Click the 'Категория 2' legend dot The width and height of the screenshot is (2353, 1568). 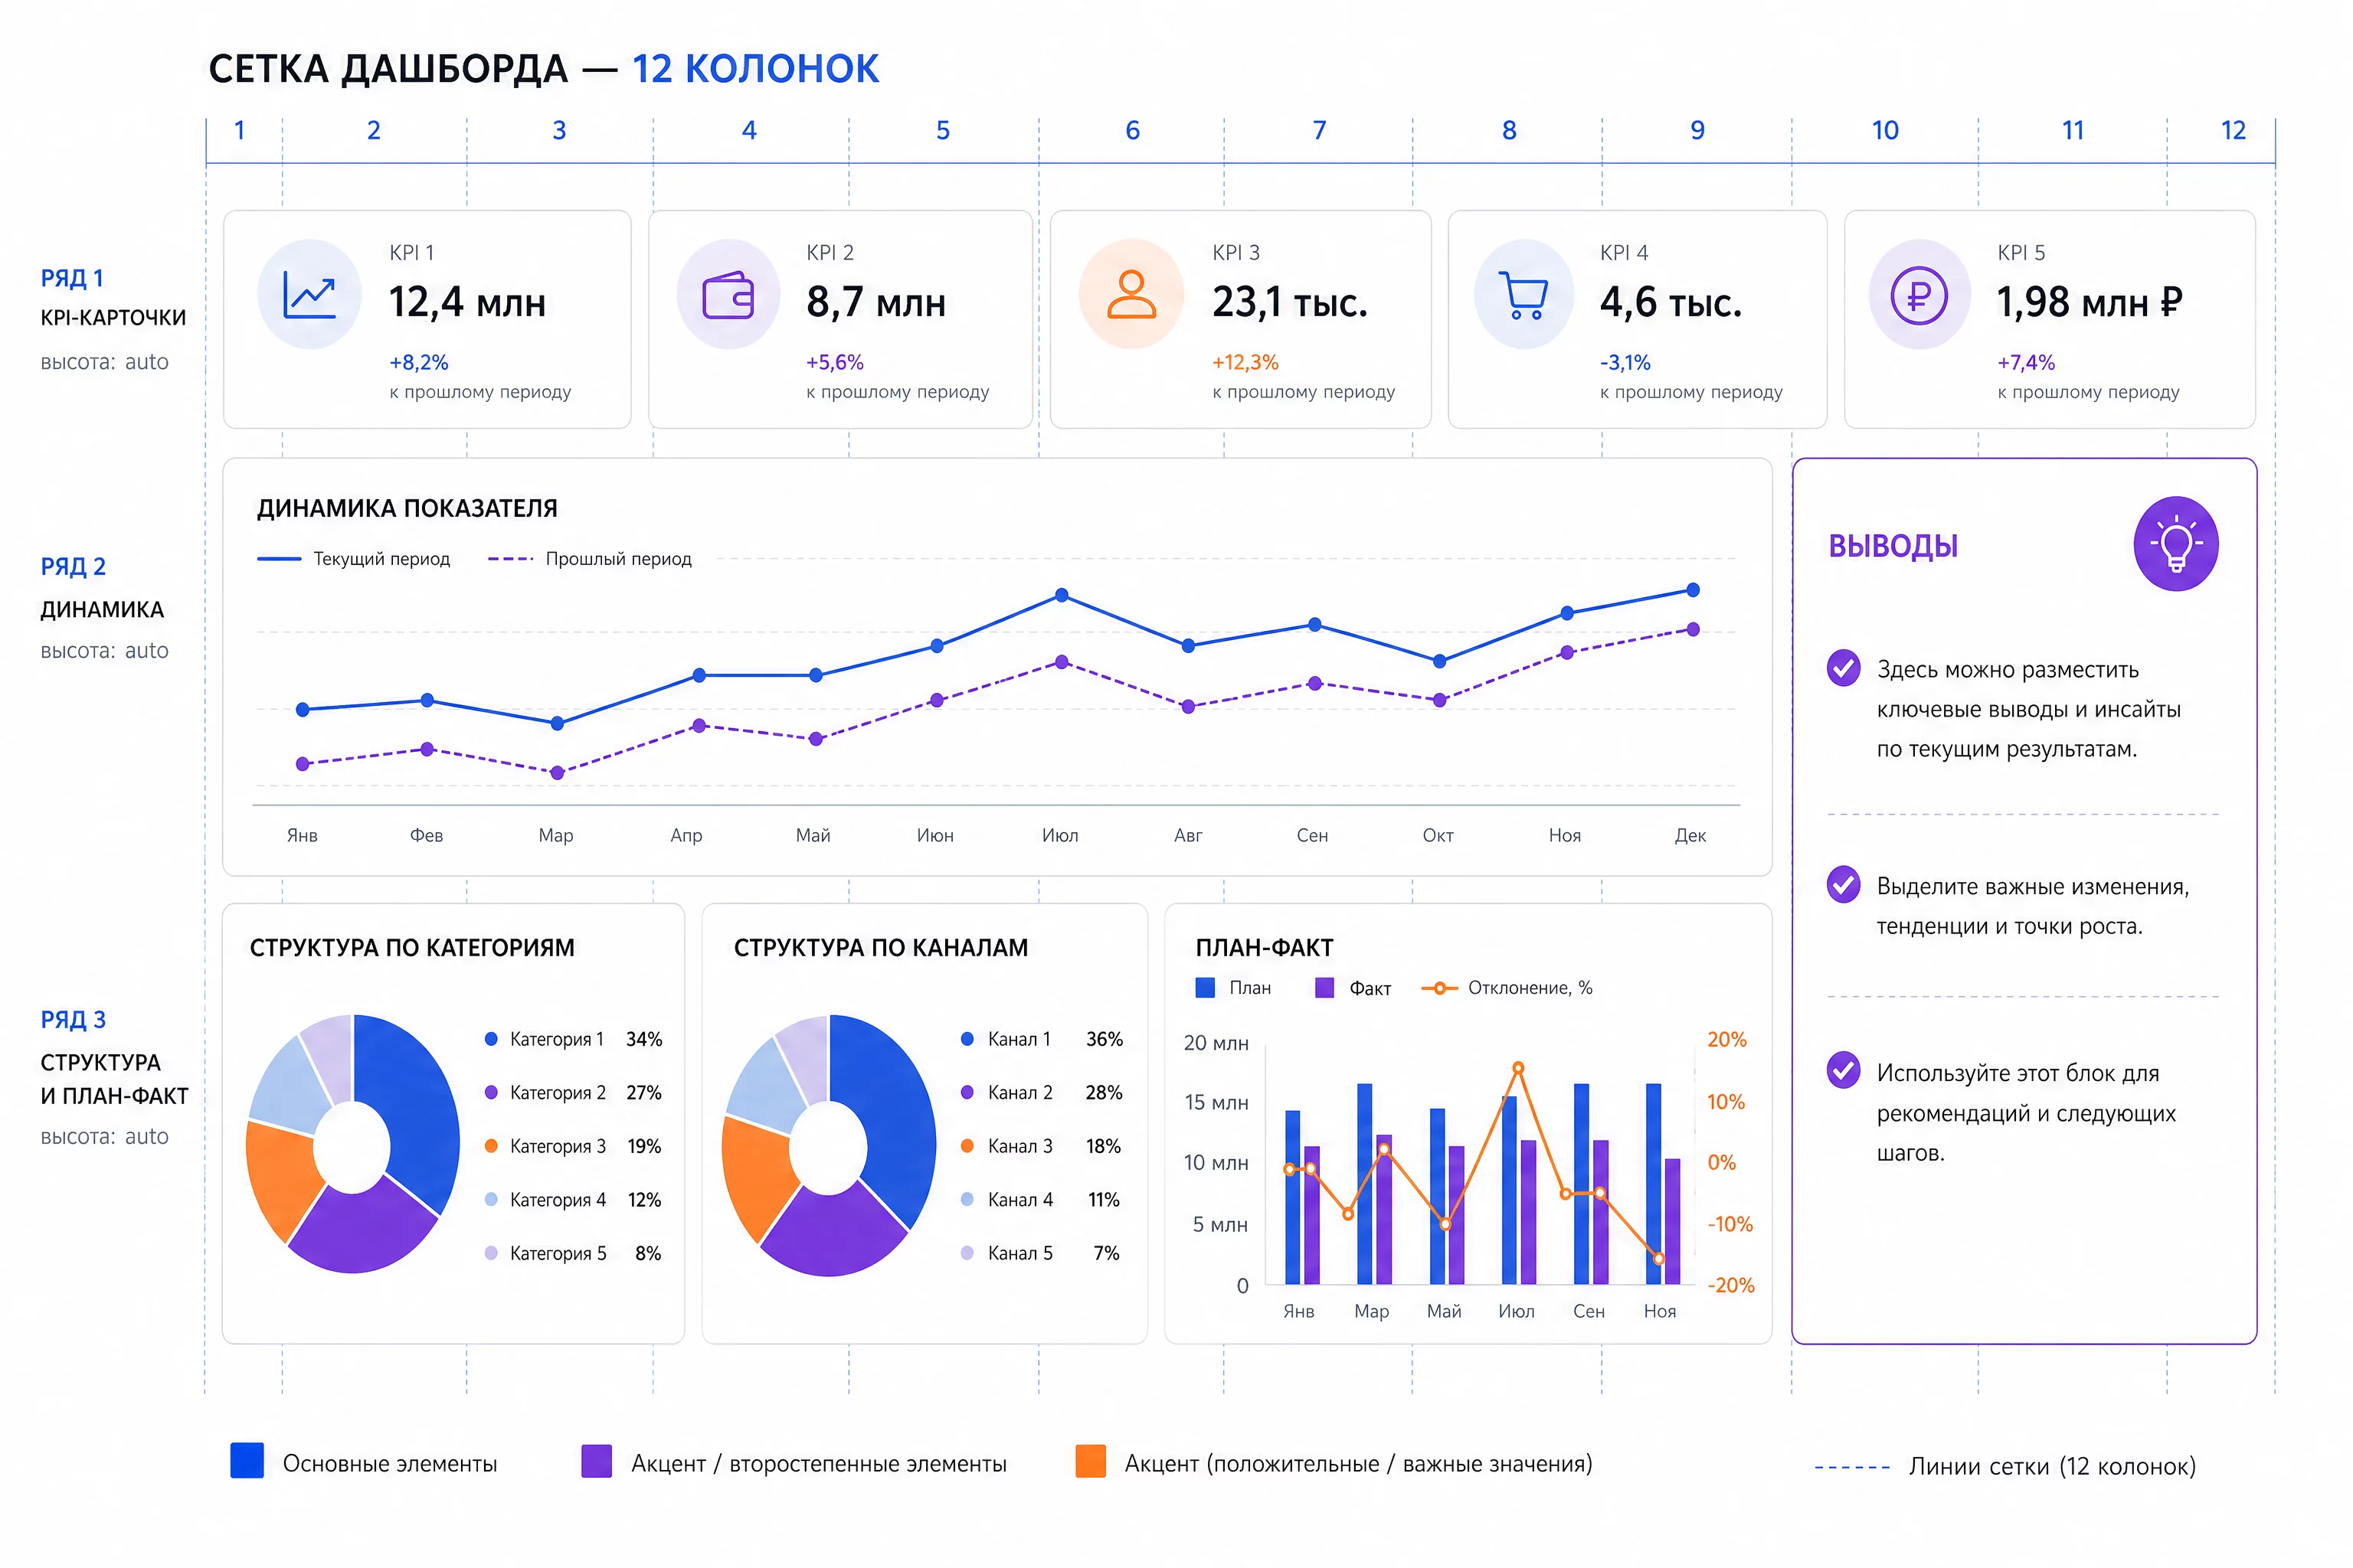(x=491, y=1093)
